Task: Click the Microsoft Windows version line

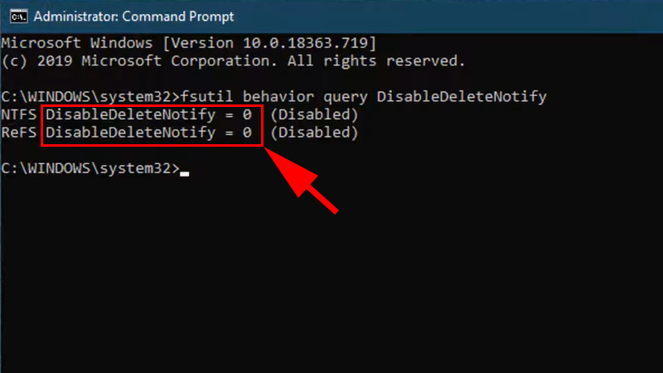Action: coord(191,43)
